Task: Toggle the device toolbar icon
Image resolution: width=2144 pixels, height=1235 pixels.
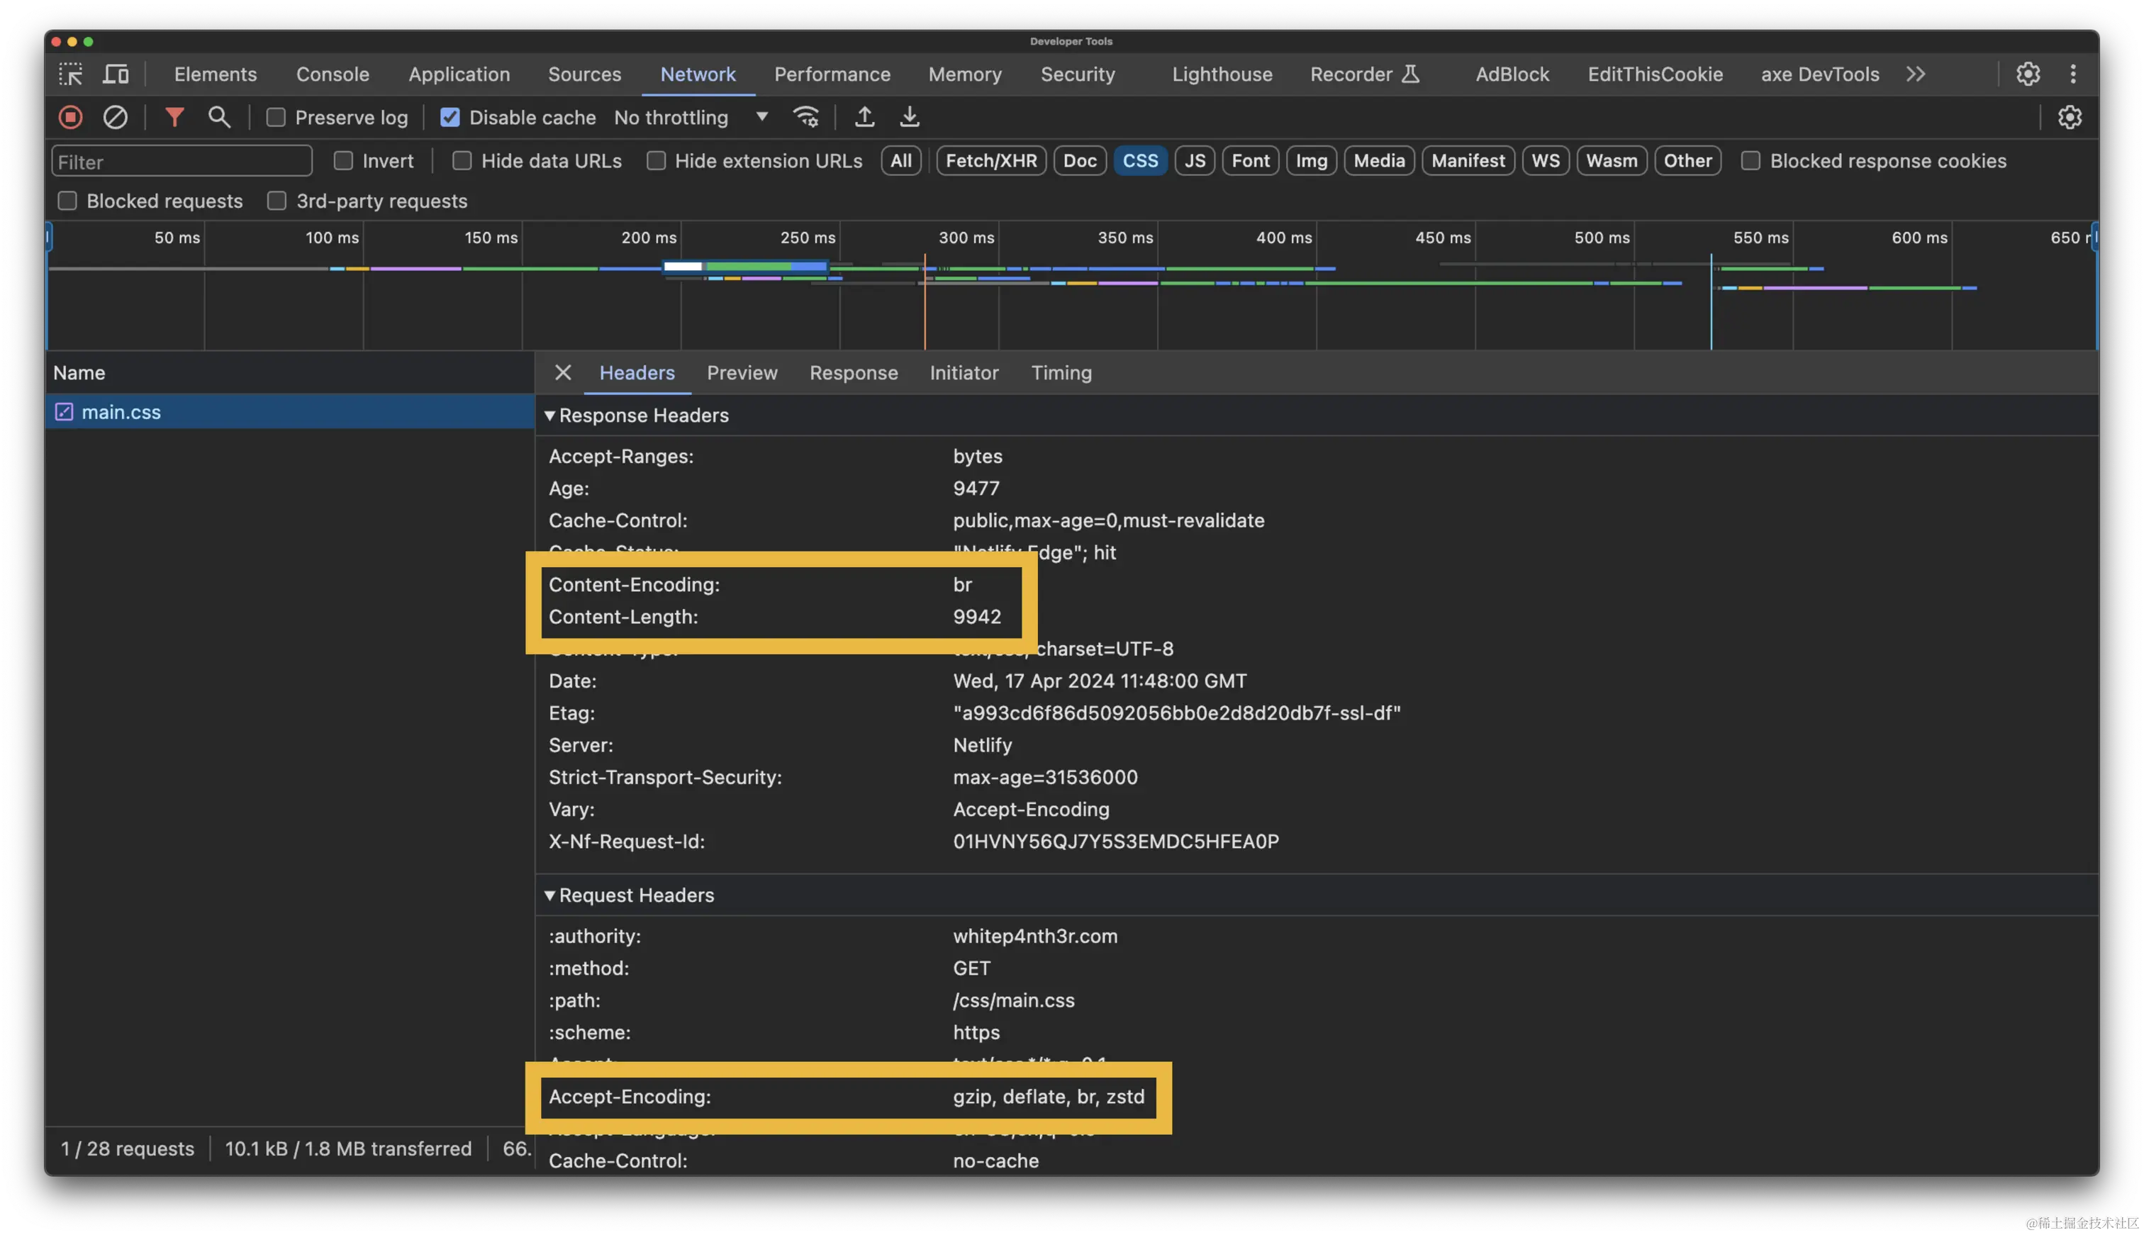Action: pyautogui.click(x=116, y=74)
